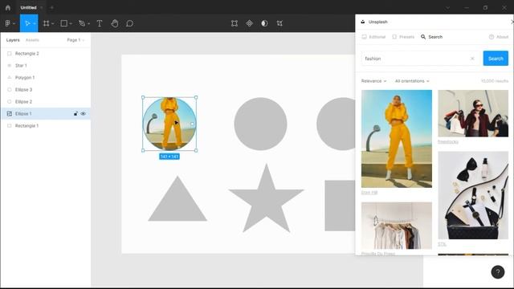Click the Use as mask icon

[264, 23]
